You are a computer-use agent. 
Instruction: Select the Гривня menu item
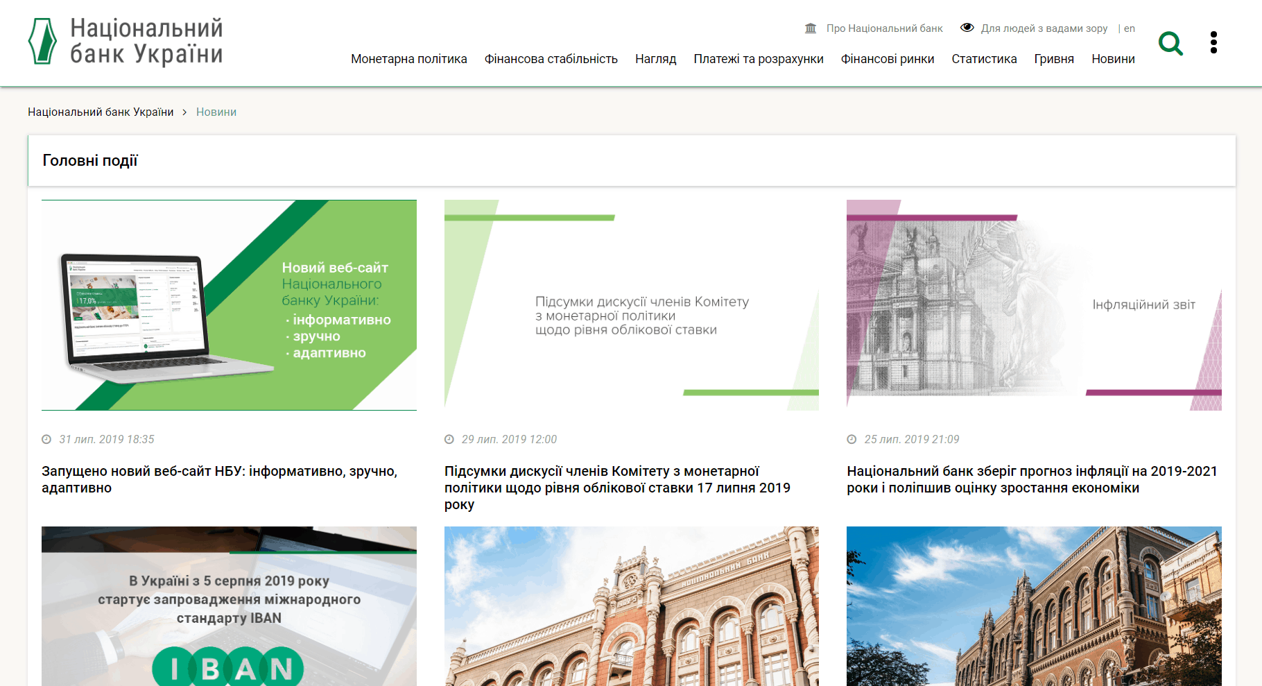pyautogui.click(x=1053, y=59)
